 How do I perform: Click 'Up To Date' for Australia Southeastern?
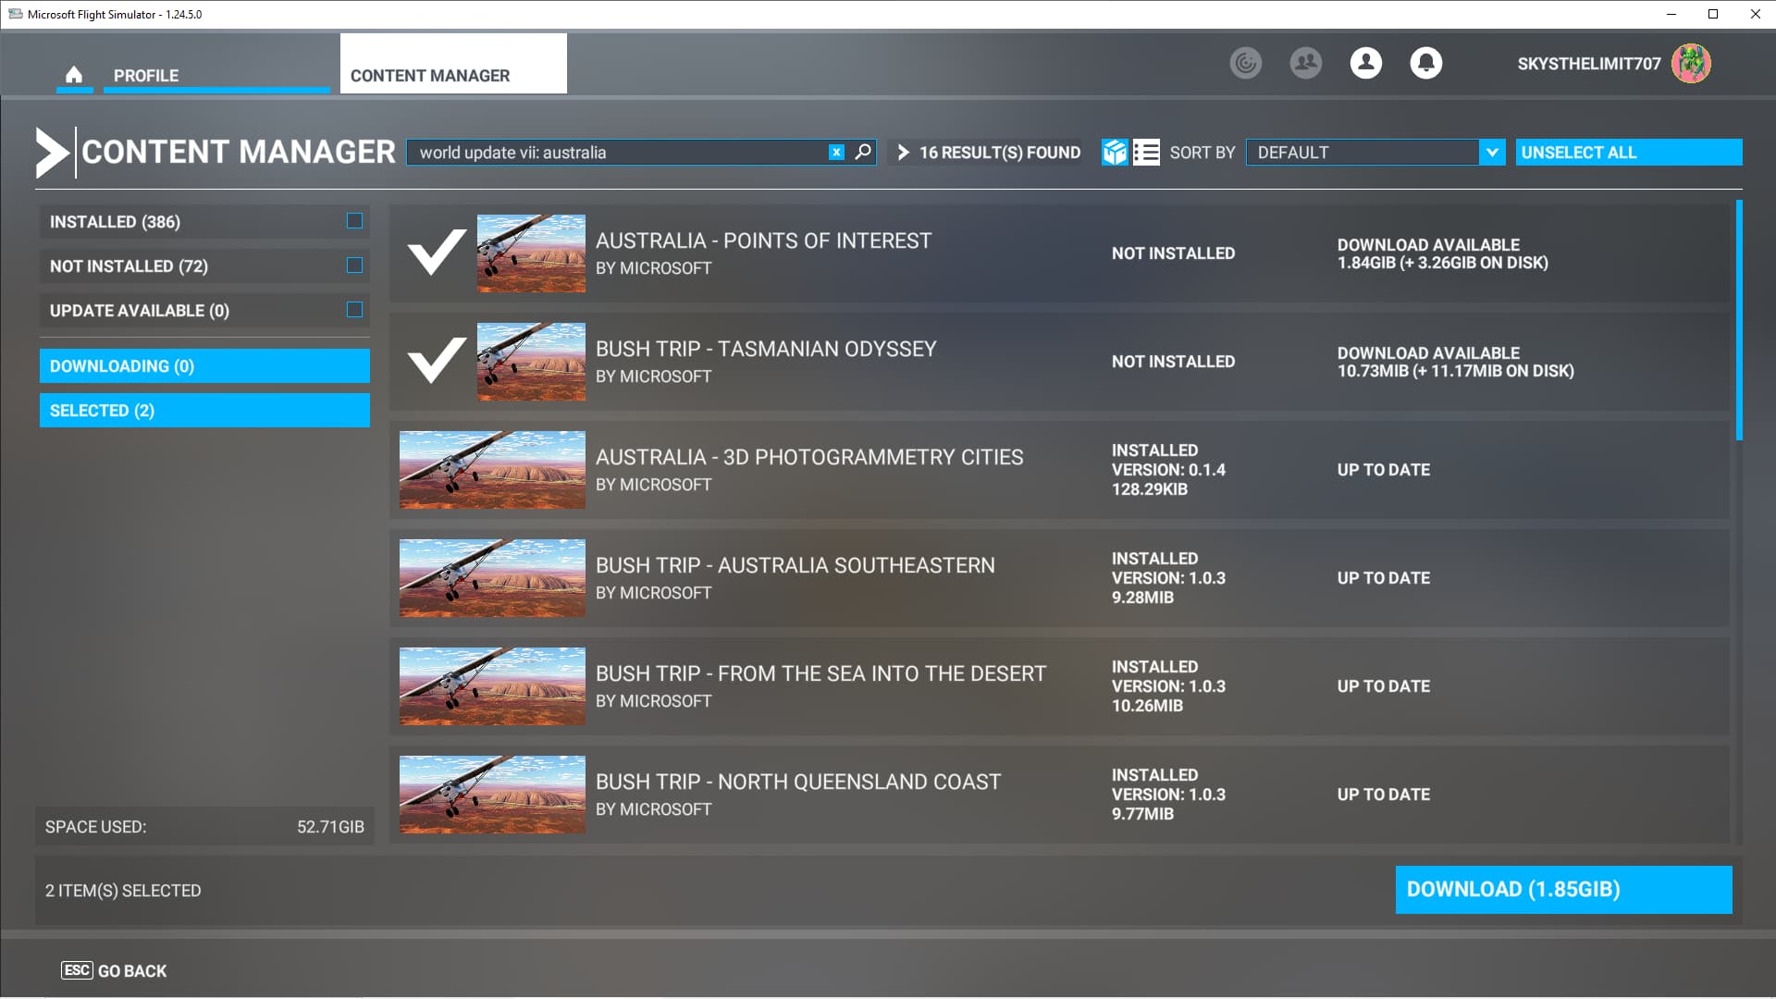tap(1383, 578)
